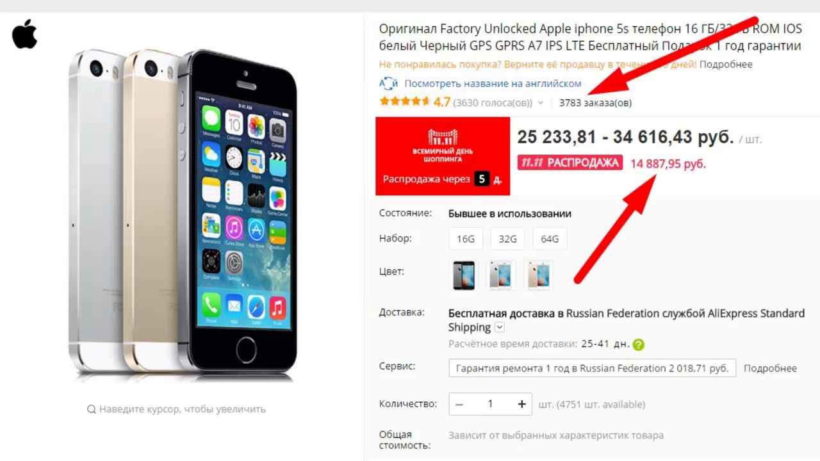820x461 pixels.
Task: Choose the gold color thumbnail
Action: [x=538, y=275]
